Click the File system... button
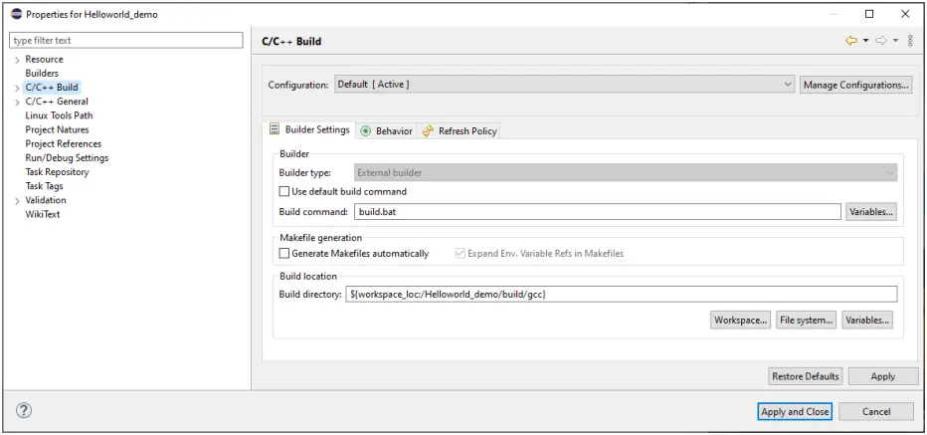 click(x=807, y=321)
